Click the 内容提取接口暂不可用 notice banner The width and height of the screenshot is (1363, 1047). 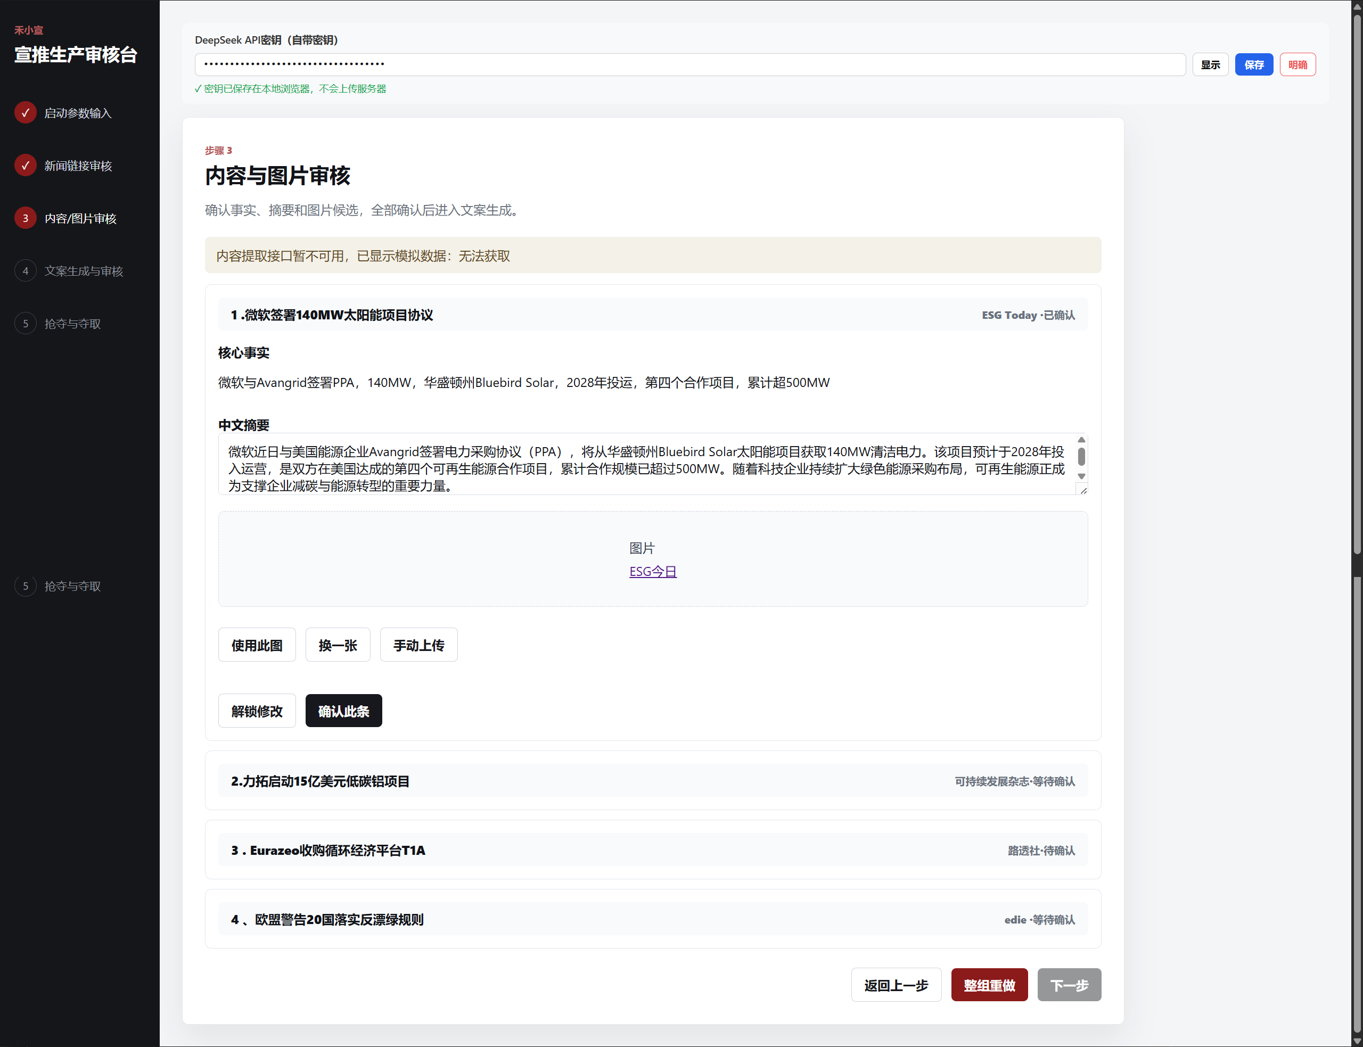653,255
